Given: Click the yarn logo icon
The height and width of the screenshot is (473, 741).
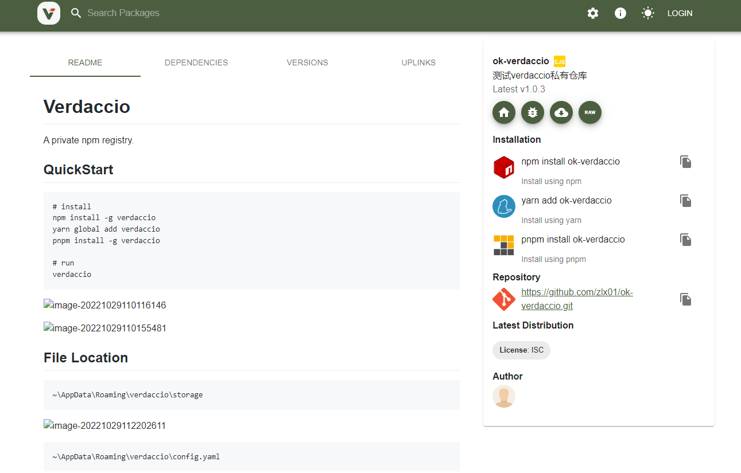Looking at the screenshot, I should click(x=504, y=206).
